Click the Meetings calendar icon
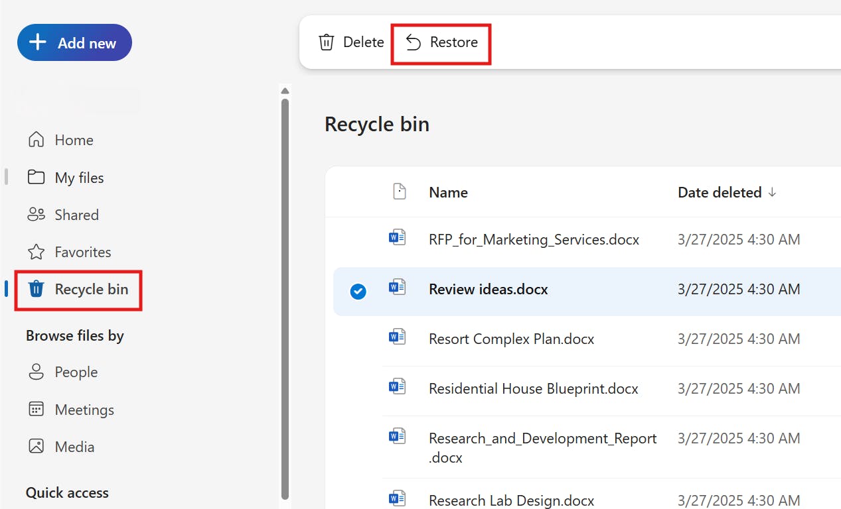The image size is (841, 509). tap(36, 410)
